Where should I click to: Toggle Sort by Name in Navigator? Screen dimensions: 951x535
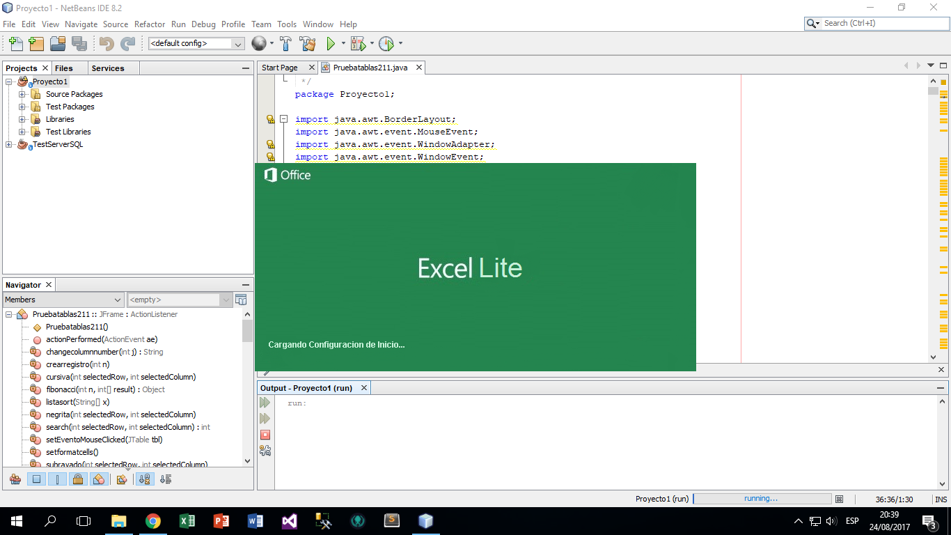tap(145, 479)
